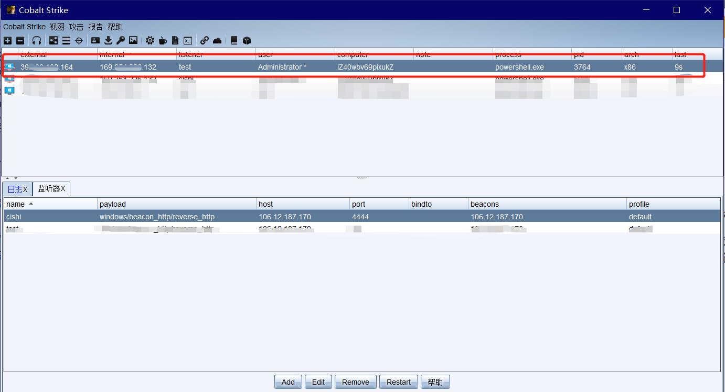Click the 帮助 button below the listeners table
The image size is (725, 392).
tap(435, 382)
